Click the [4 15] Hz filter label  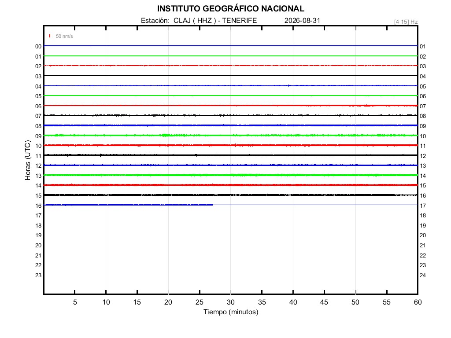406,22
